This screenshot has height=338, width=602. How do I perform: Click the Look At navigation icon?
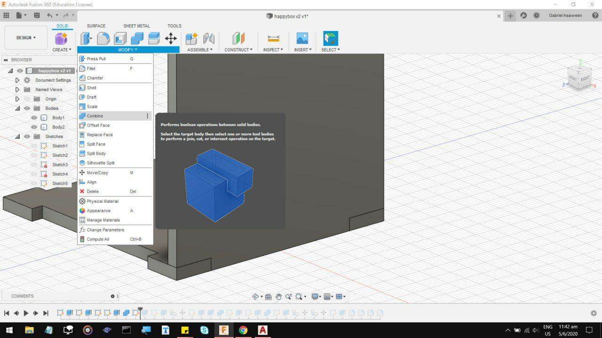click(268, 297)
